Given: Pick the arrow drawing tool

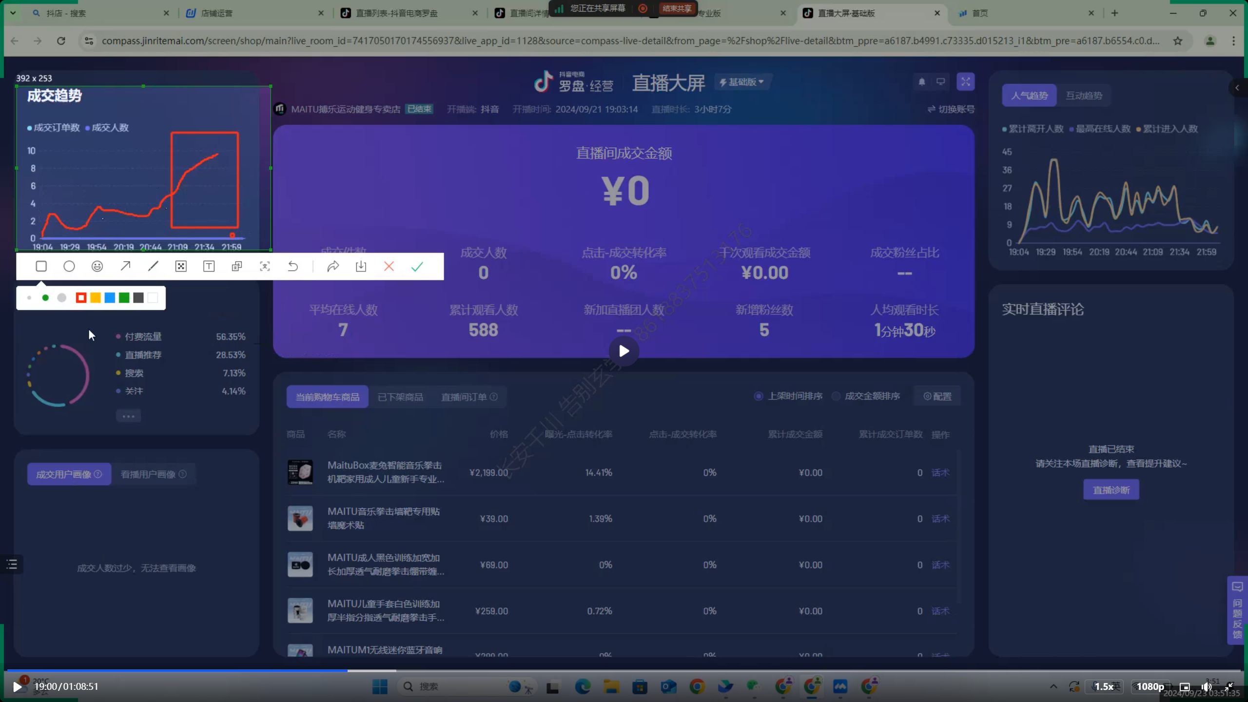Looking at the screenshot, I should click(125, 266).
